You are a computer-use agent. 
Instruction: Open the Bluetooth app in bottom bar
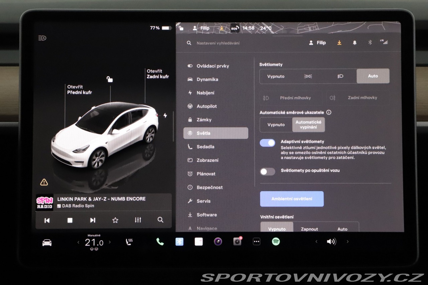[180, 242]
